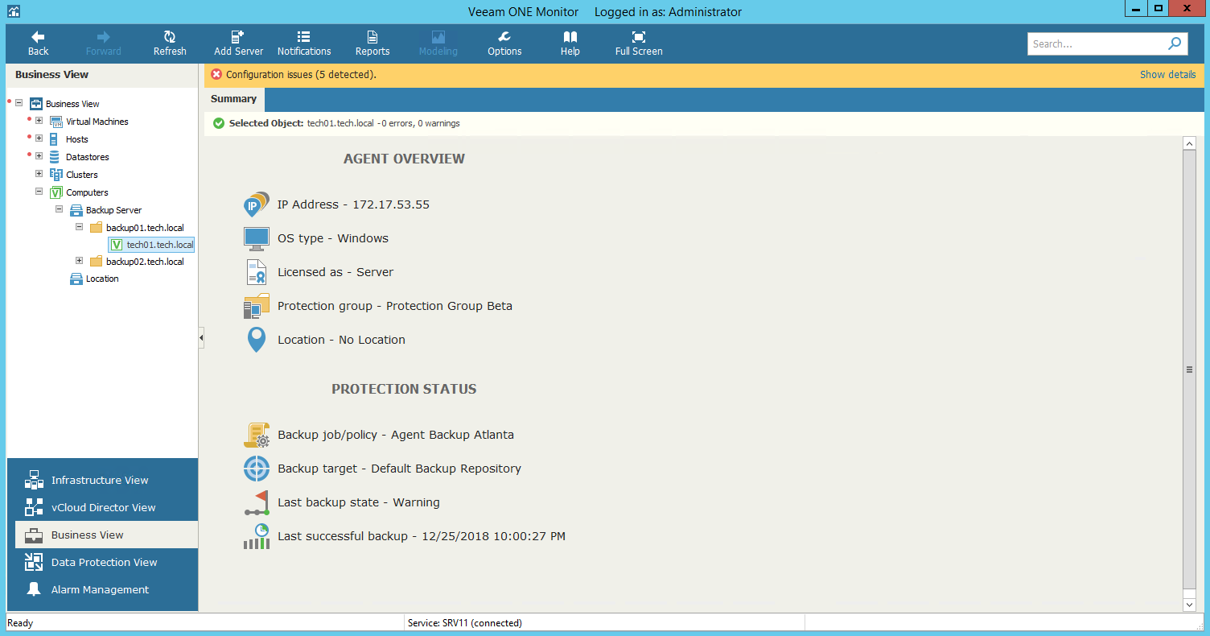
Task: Click the OS type monitor icon
Action: pyautogui.click(x=257, y=238)
